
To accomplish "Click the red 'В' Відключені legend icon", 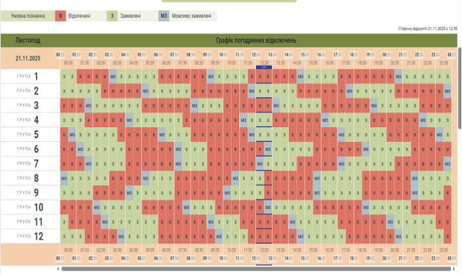I will [60, 15].
